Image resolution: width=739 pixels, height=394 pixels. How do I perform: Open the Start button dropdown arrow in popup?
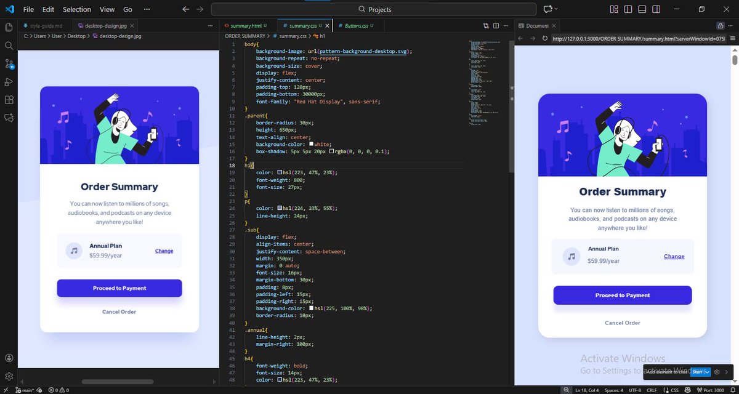tap(707, 372)
